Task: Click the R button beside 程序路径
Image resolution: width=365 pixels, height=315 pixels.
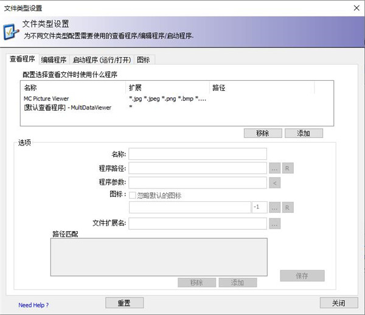Action: [x=288, y=168]
